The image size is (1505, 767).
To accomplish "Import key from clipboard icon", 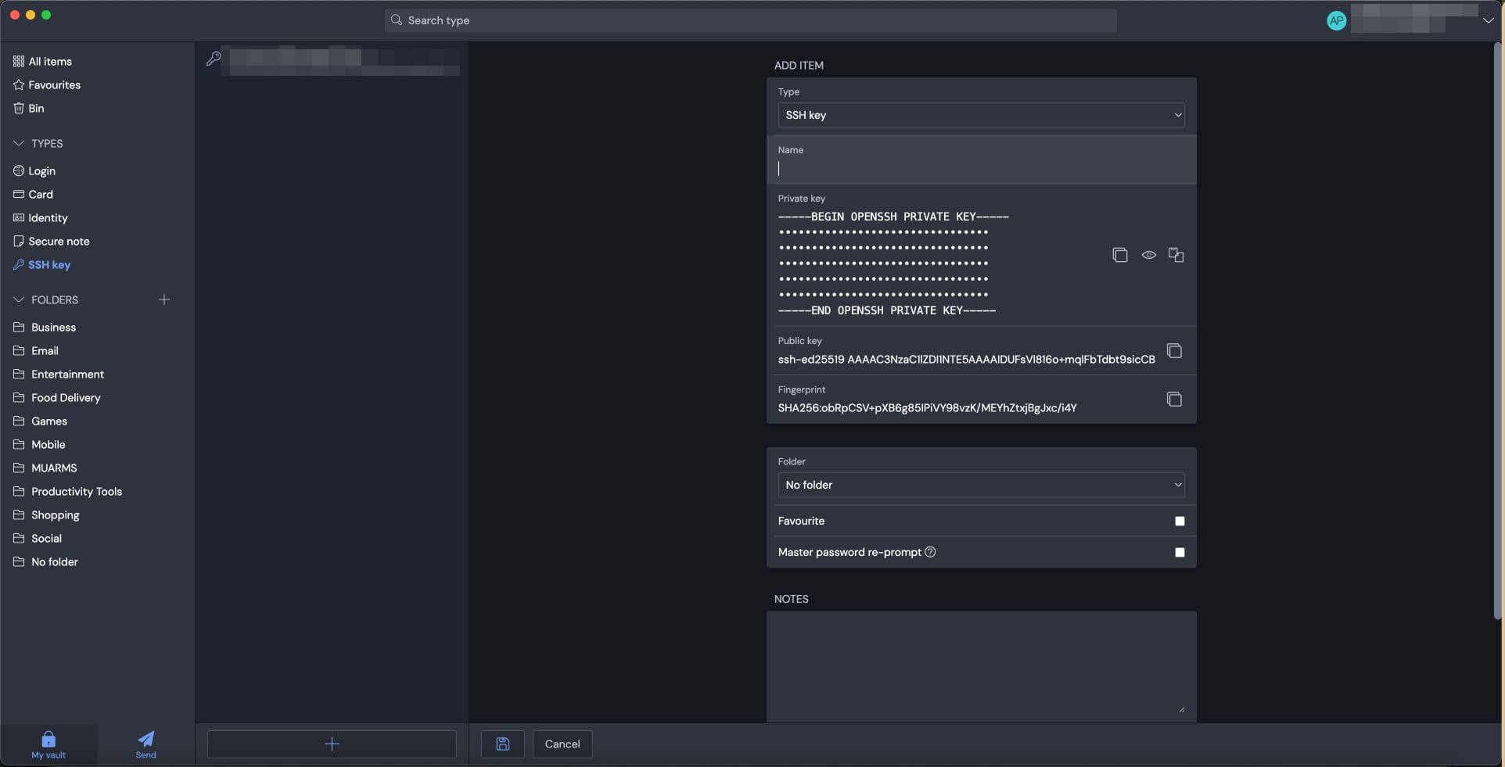I will pyautogui.click(x=1176, y=255).
